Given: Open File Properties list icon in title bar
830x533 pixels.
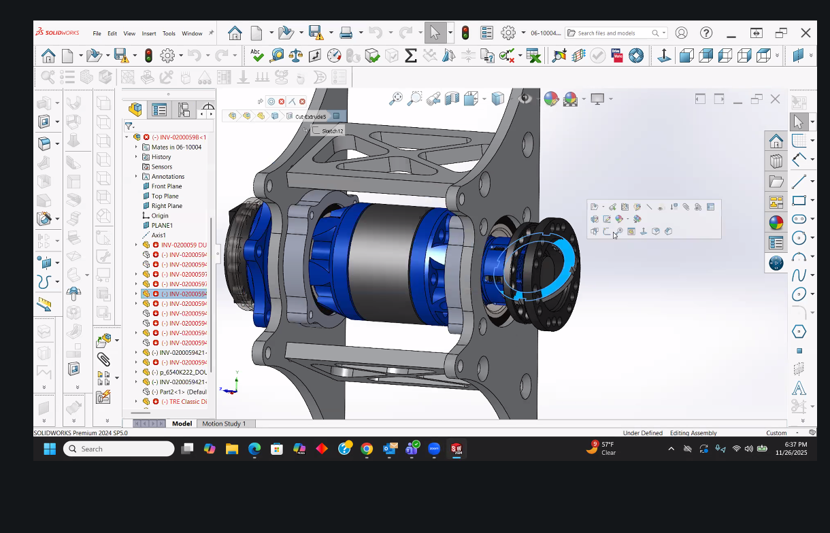Looking at the screenshot, I should coord(486,33).
